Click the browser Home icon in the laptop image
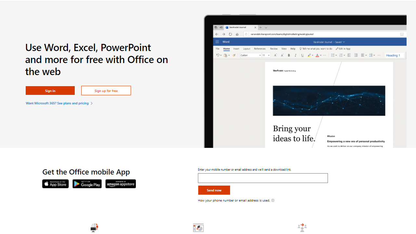Image resolution: width=416 pixels, height=234 pixels. tap(237, 34)
